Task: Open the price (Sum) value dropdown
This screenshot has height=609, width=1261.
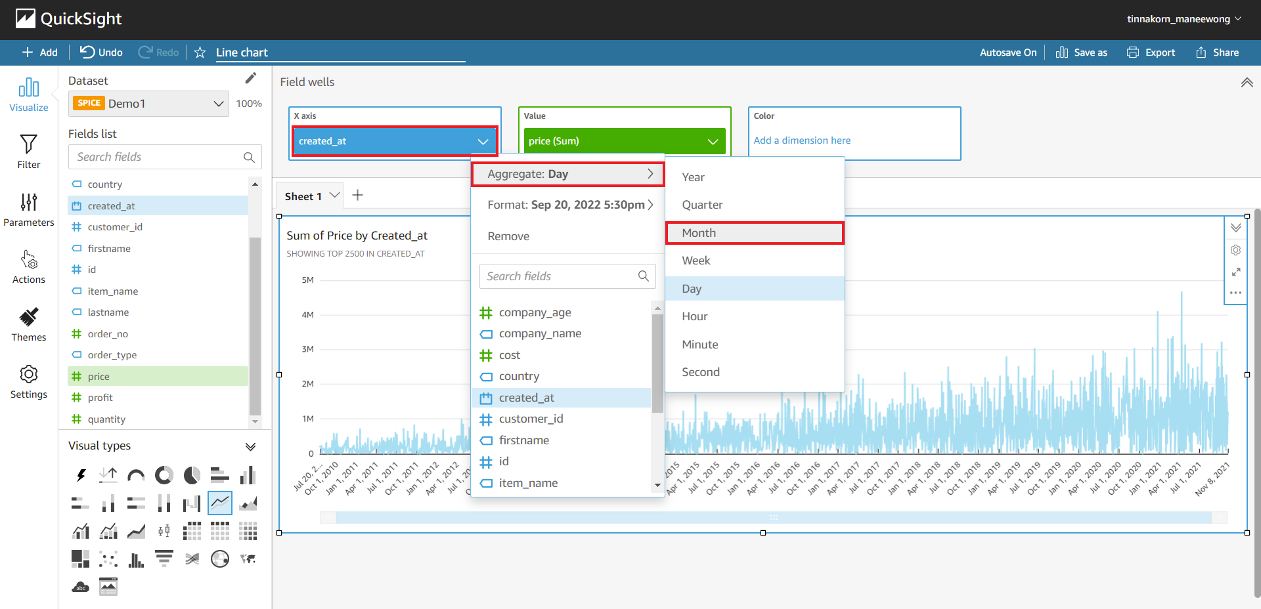Action: pyautogui.click(x=713, y=140)
